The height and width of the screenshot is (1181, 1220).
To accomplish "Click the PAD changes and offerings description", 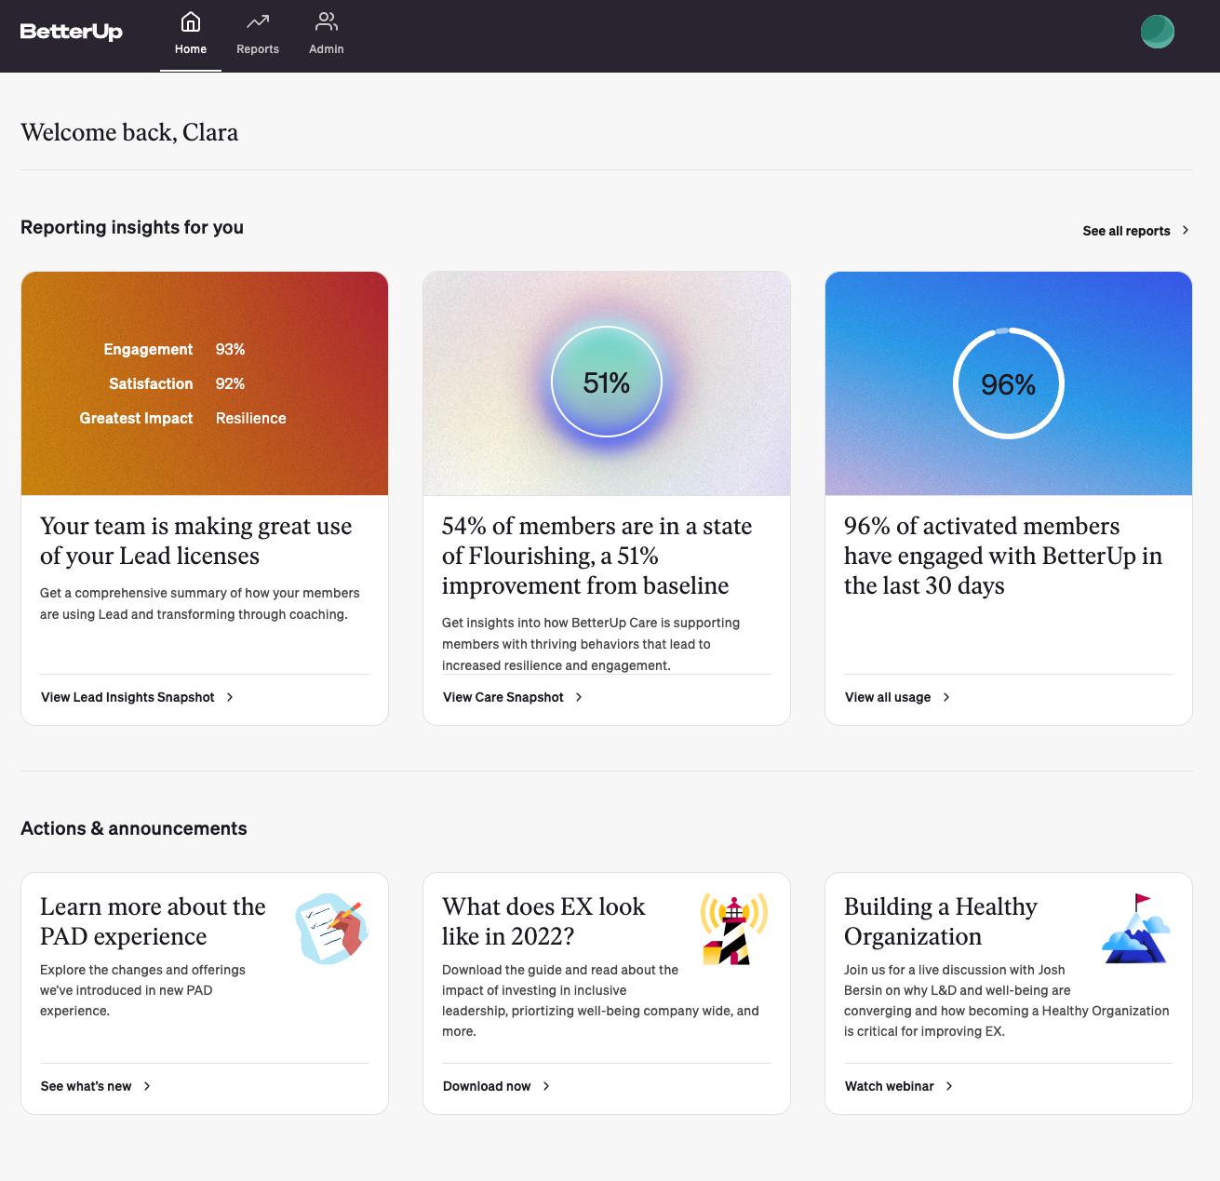I will [x=142, y=990].
